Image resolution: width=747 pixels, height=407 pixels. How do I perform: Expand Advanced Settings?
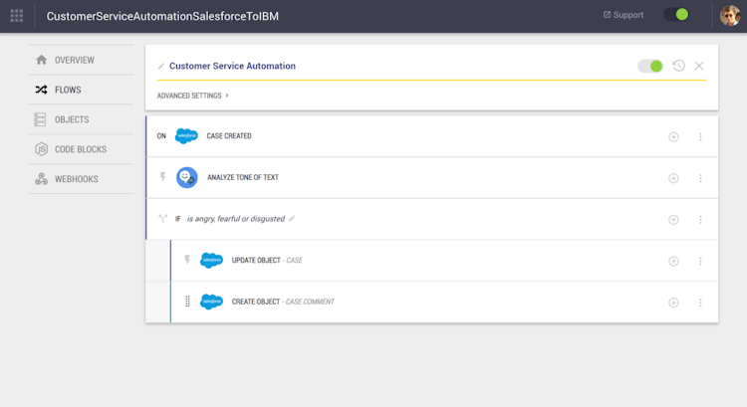tap(193, 96)
